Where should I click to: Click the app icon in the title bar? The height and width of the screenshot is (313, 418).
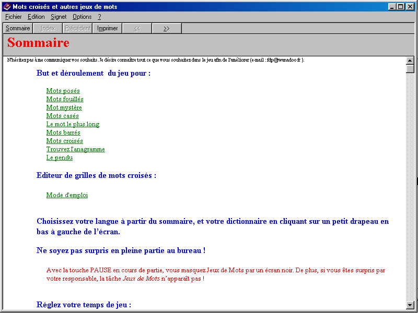(7, 7)
